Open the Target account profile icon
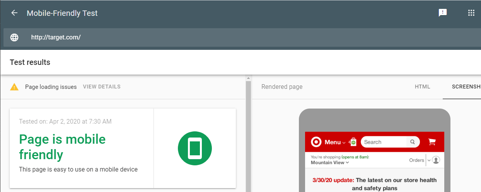This screenshot has height=192, width=481. coord(436,160)
